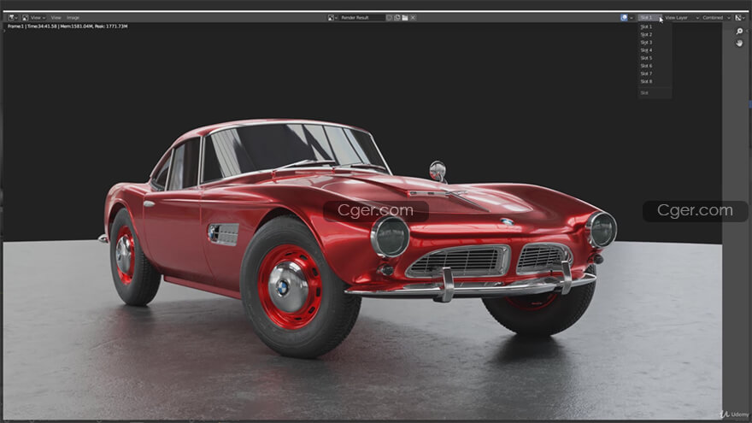Browse linked images via the image icon
Image resolution: width=752 pixels, height=423 pixels.
tap(332, 18)
